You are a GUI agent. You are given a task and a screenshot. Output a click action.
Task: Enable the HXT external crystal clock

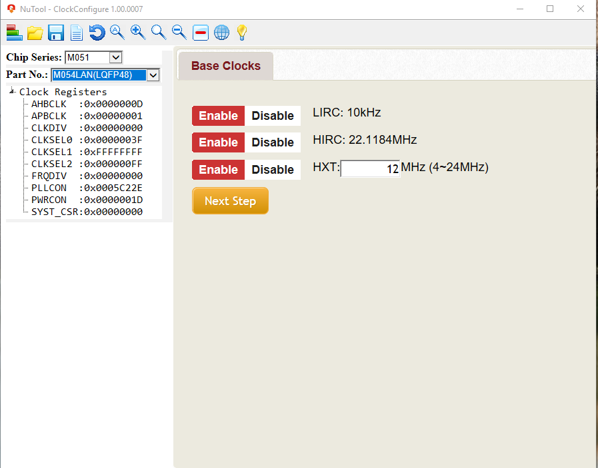218,170
